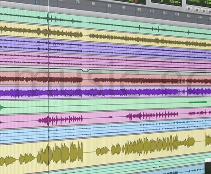Click the blue playback marker in the ruler

(36, 2)
